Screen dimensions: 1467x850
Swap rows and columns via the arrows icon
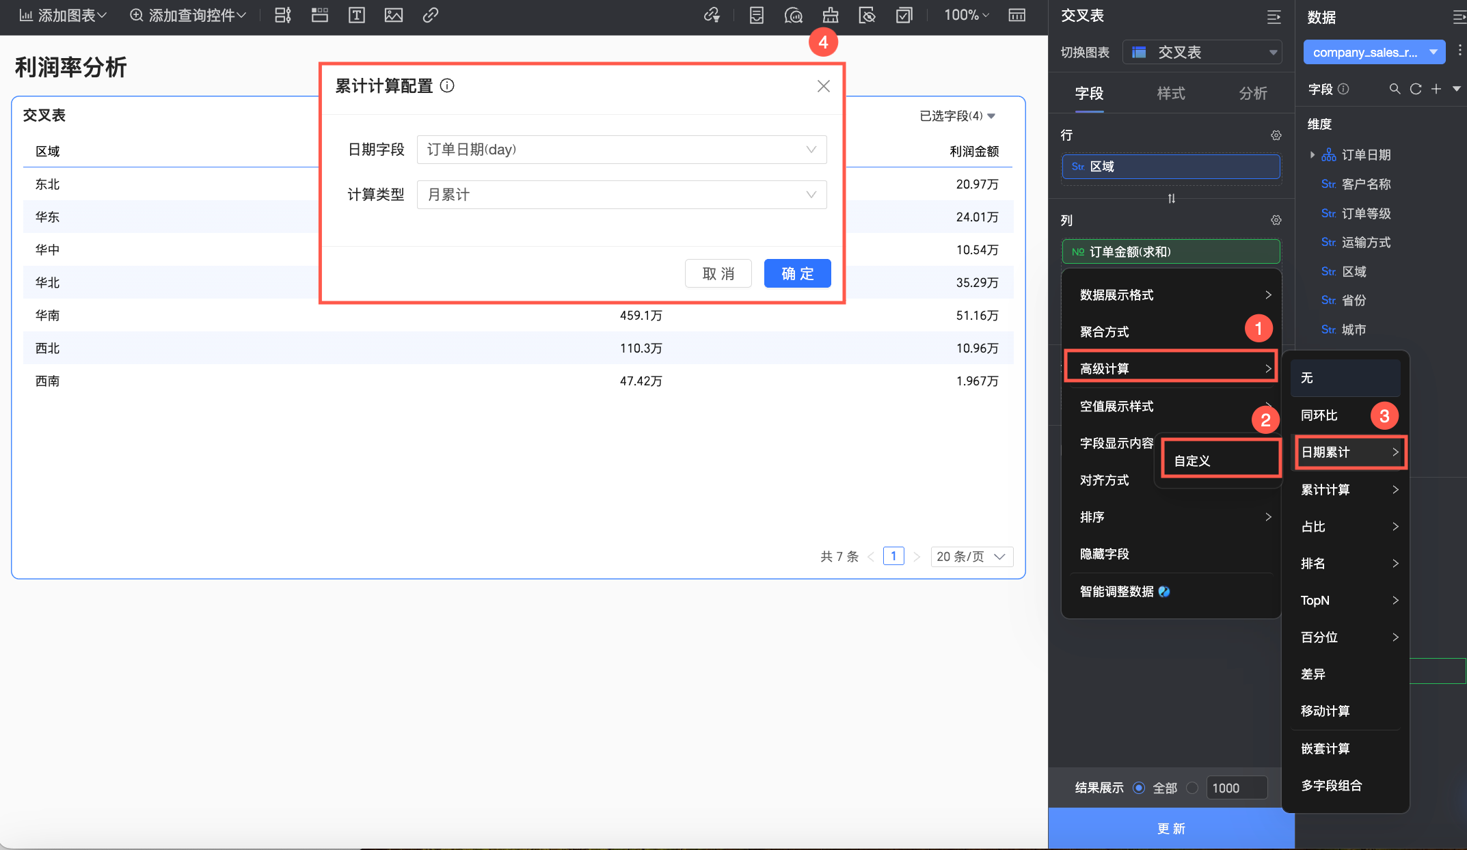pos(1171,199)
